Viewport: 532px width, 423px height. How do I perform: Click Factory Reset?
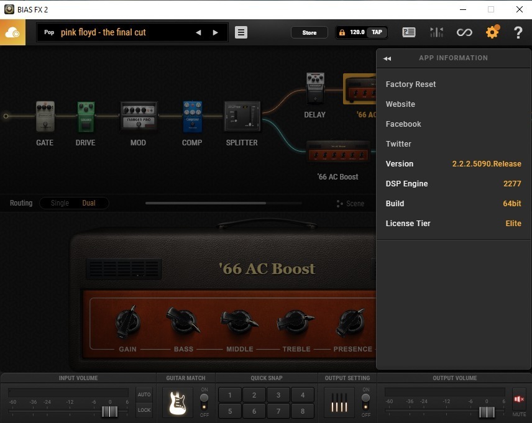[x=411, y=84]
